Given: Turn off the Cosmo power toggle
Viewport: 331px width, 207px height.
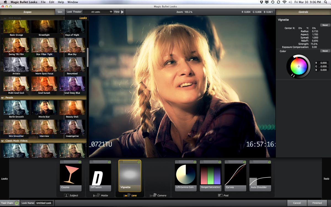Looking at the screenshot, I should (x=80, y=162).
